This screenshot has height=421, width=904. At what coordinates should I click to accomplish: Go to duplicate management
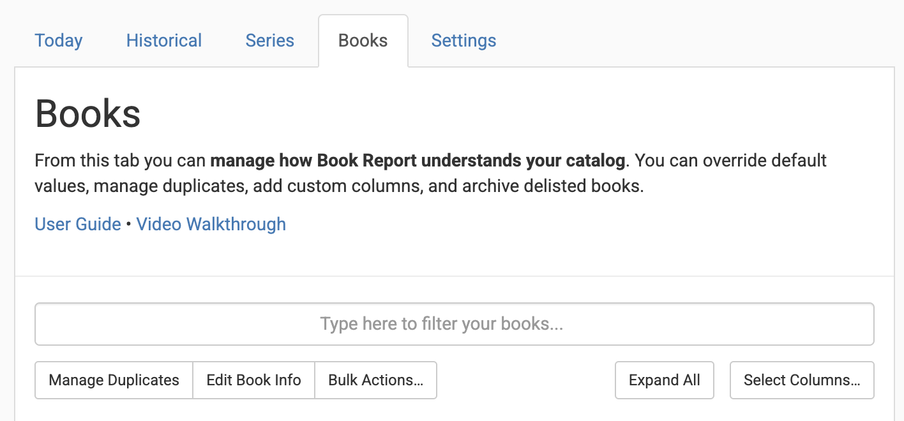pos(113,380)
